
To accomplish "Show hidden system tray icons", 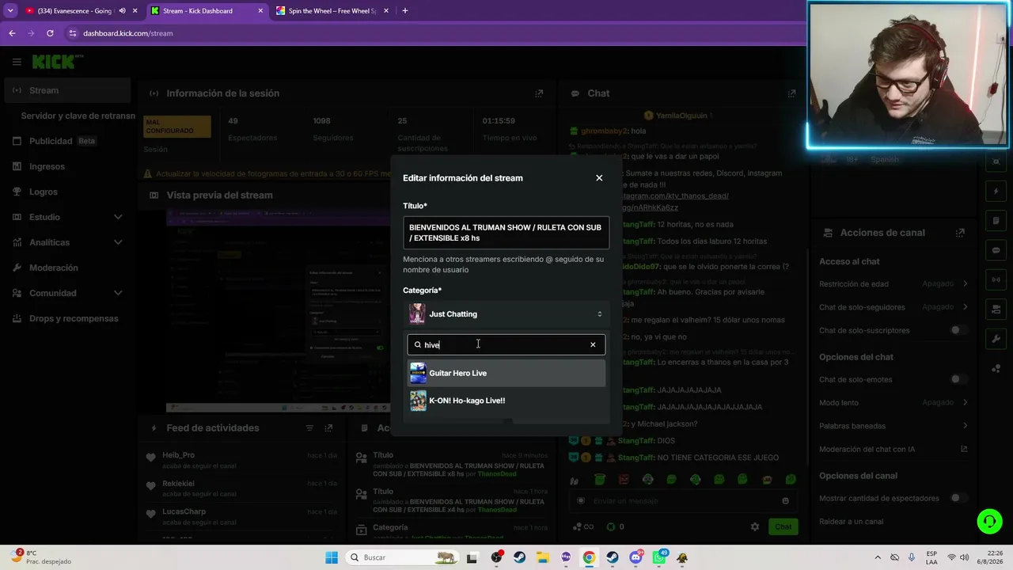I will 878,557.
